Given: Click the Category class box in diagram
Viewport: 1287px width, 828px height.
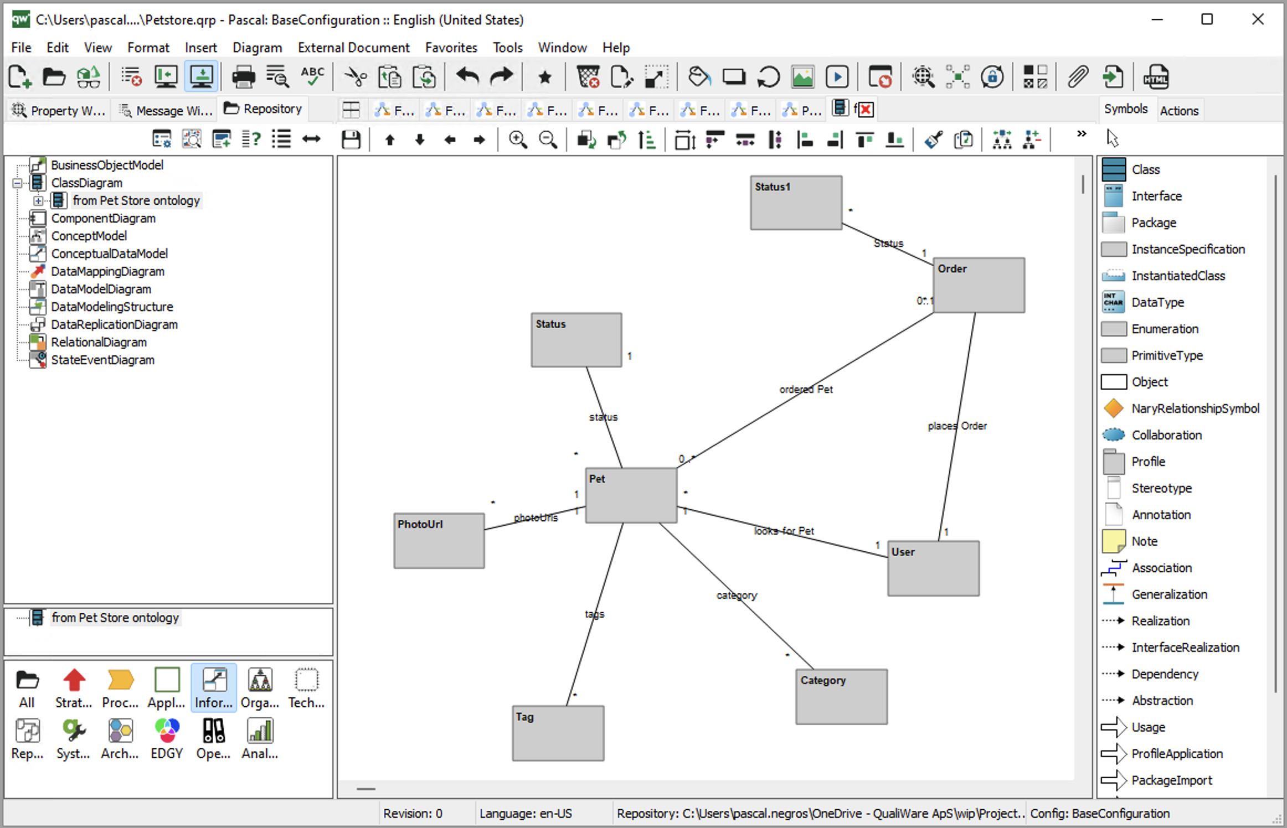Looking at the screenshot, I should tap(842, 697).
